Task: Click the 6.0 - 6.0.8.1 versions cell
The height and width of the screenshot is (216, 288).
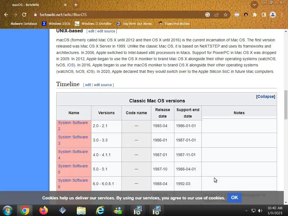Action: coord(106,184)
